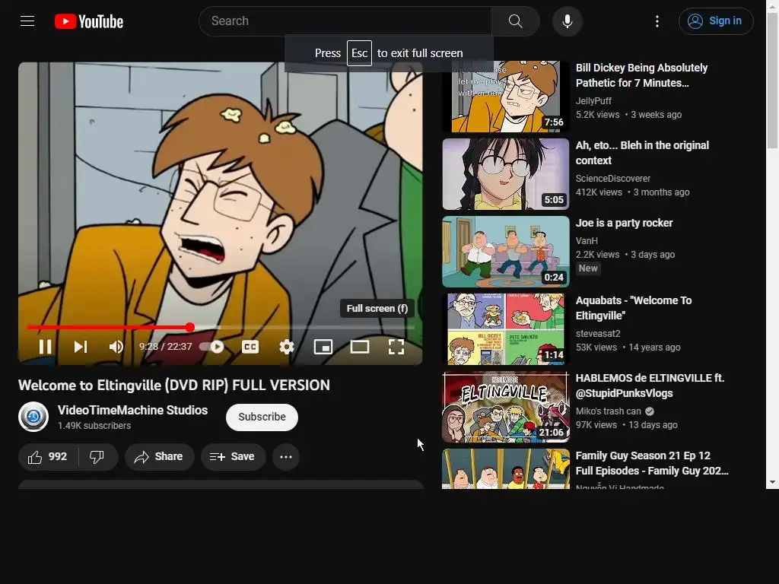The width and height of the screenshot is (779, 584).
Task: Open video settings gear menu
Action: 287,347
